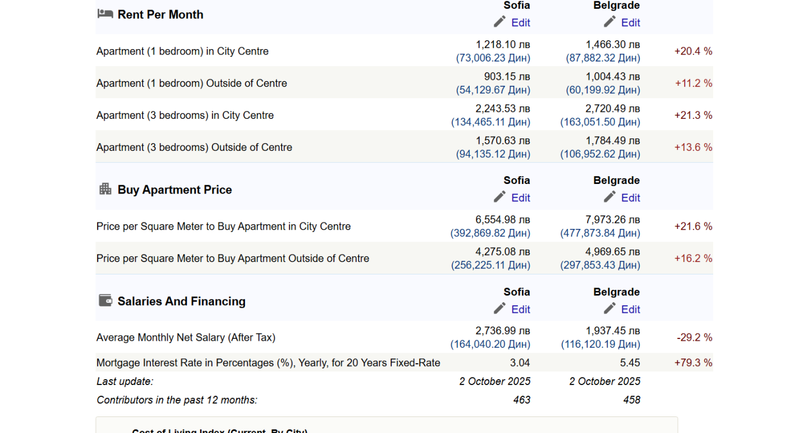The height and width of the screenshot is (433, 799).
Task: Select the Average Monthly Net Salary row label
Action: (x=186, y=338)
